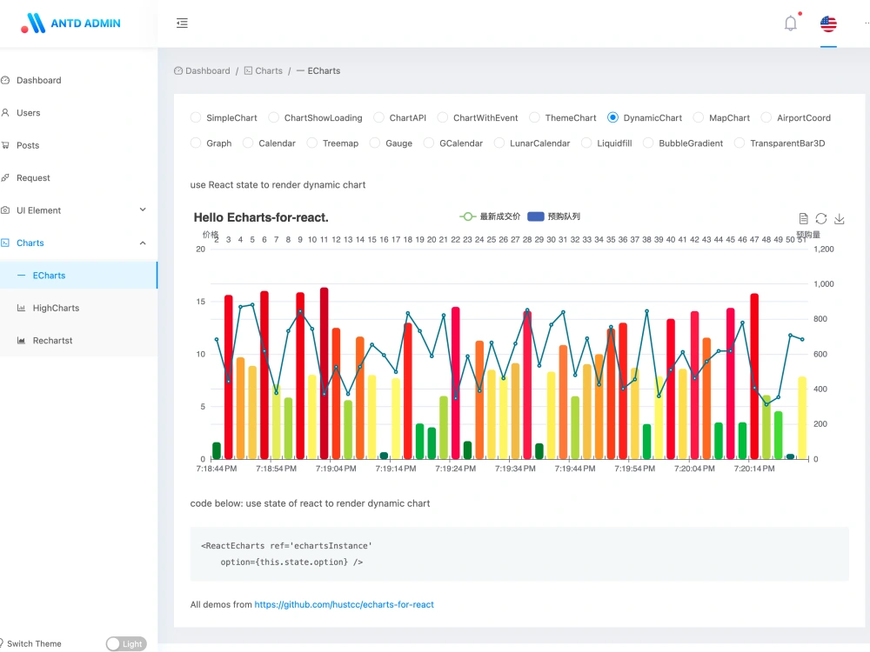
Task: Select MapChart radio option
Action: click(x=699, y=117)
